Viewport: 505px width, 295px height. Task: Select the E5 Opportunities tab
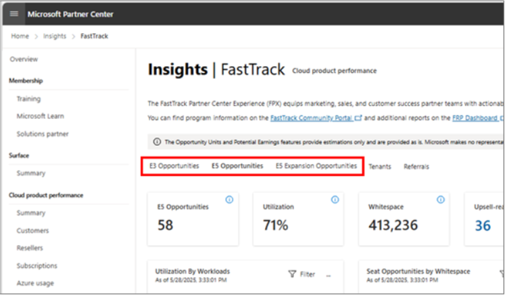click(x=237, y=166)
